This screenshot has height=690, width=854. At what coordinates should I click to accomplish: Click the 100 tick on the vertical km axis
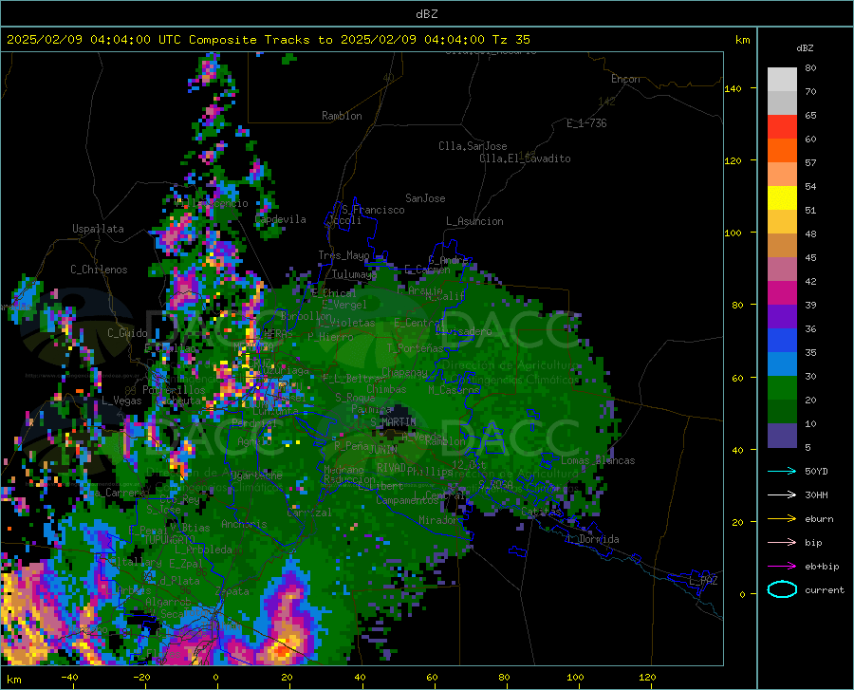pyautogui.click(x=733, y=233)
